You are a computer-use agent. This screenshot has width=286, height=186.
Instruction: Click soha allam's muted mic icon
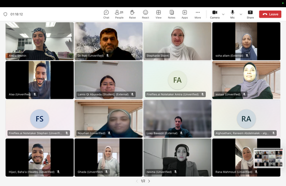[x=247, y=55]
